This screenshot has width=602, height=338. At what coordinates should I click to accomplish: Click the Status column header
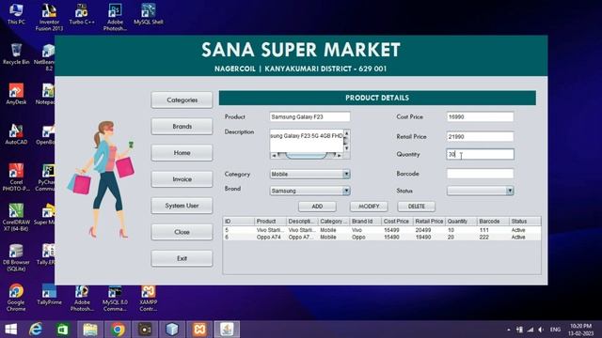(525, 222)
